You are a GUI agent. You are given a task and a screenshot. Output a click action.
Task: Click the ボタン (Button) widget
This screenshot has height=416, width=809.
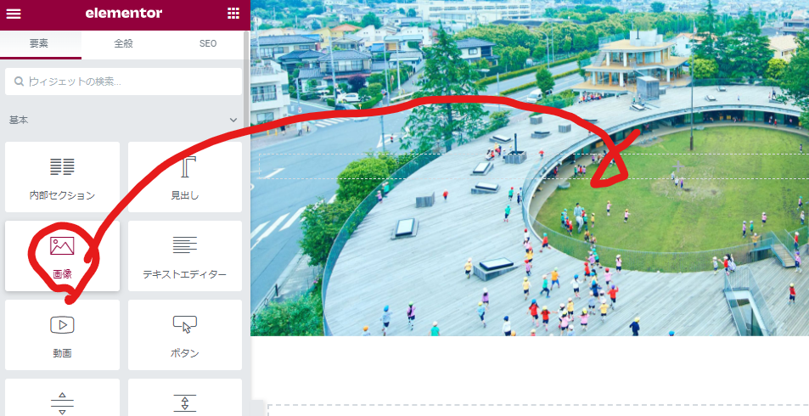184,334
